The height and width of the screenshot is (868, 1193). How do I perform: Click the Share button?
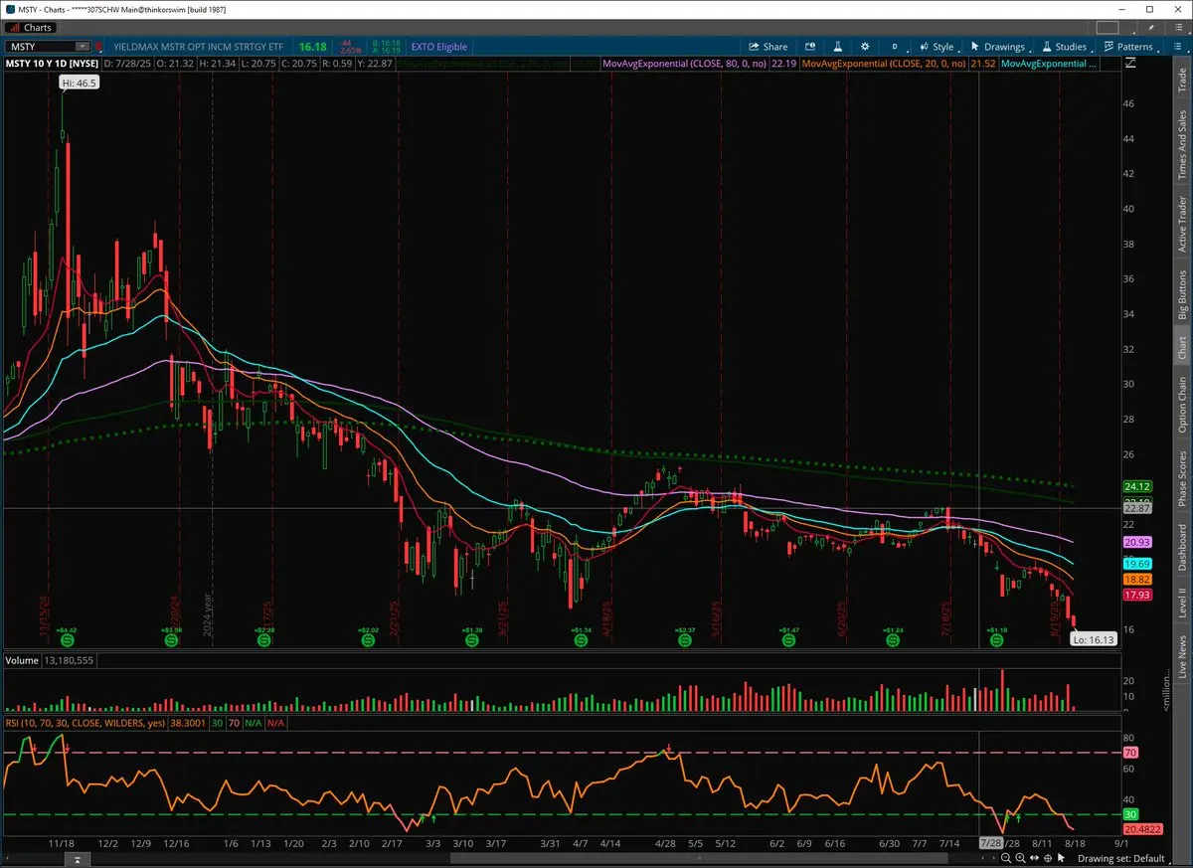coord(768,47)
